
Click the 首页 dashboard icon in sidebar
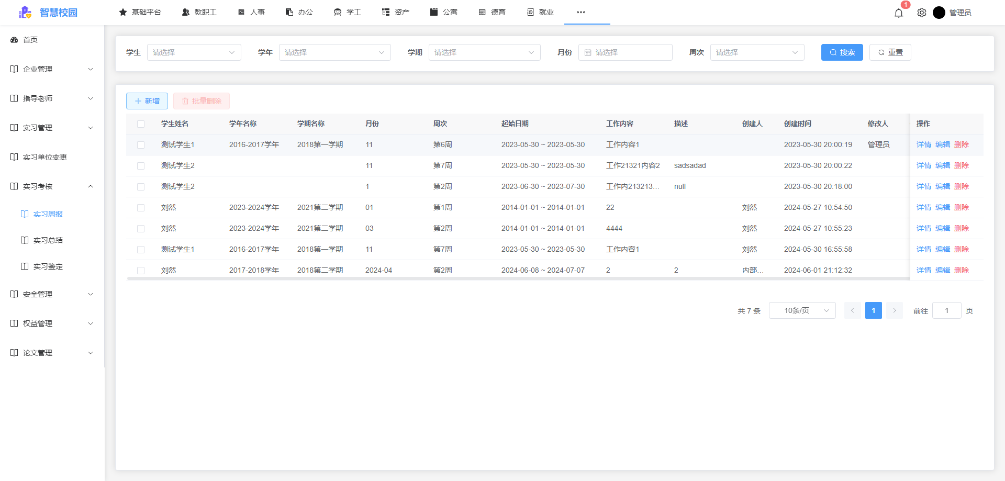(14, 40)
